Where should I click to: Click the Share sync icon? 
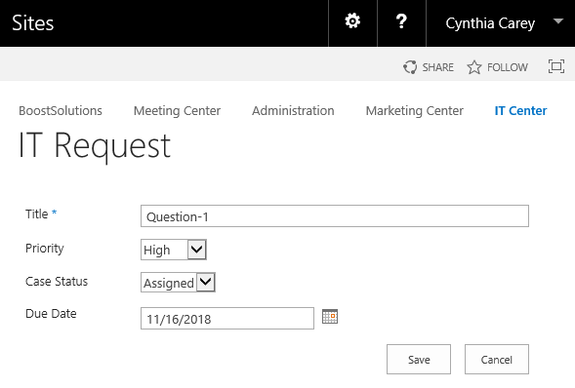[x=410, y=67]
